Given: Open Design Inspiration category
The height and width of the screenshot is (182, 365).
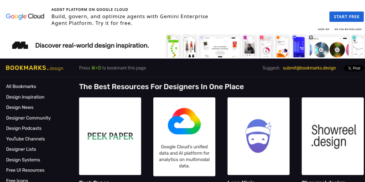Looking at the screenshot, I should 25,97.
